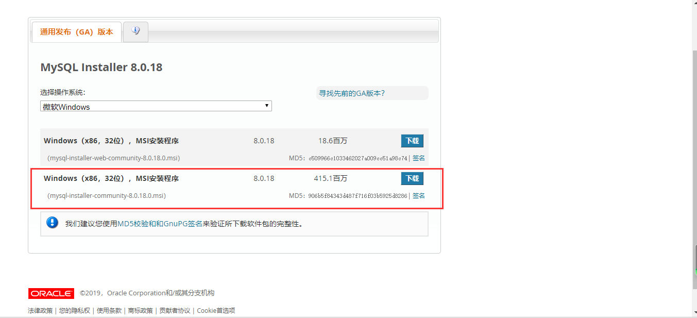Screen dimensions: 697x318
Task: Open 您的隐私权 footer link
Action: pyautogui.click(x=74, y=311)
